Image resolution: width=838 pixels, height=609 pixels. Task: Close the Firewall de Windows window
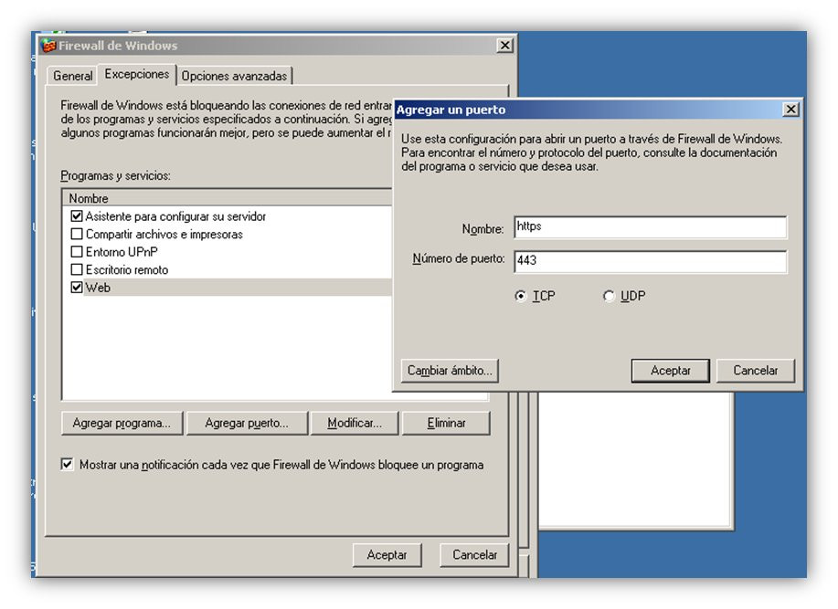coord(504,46)
